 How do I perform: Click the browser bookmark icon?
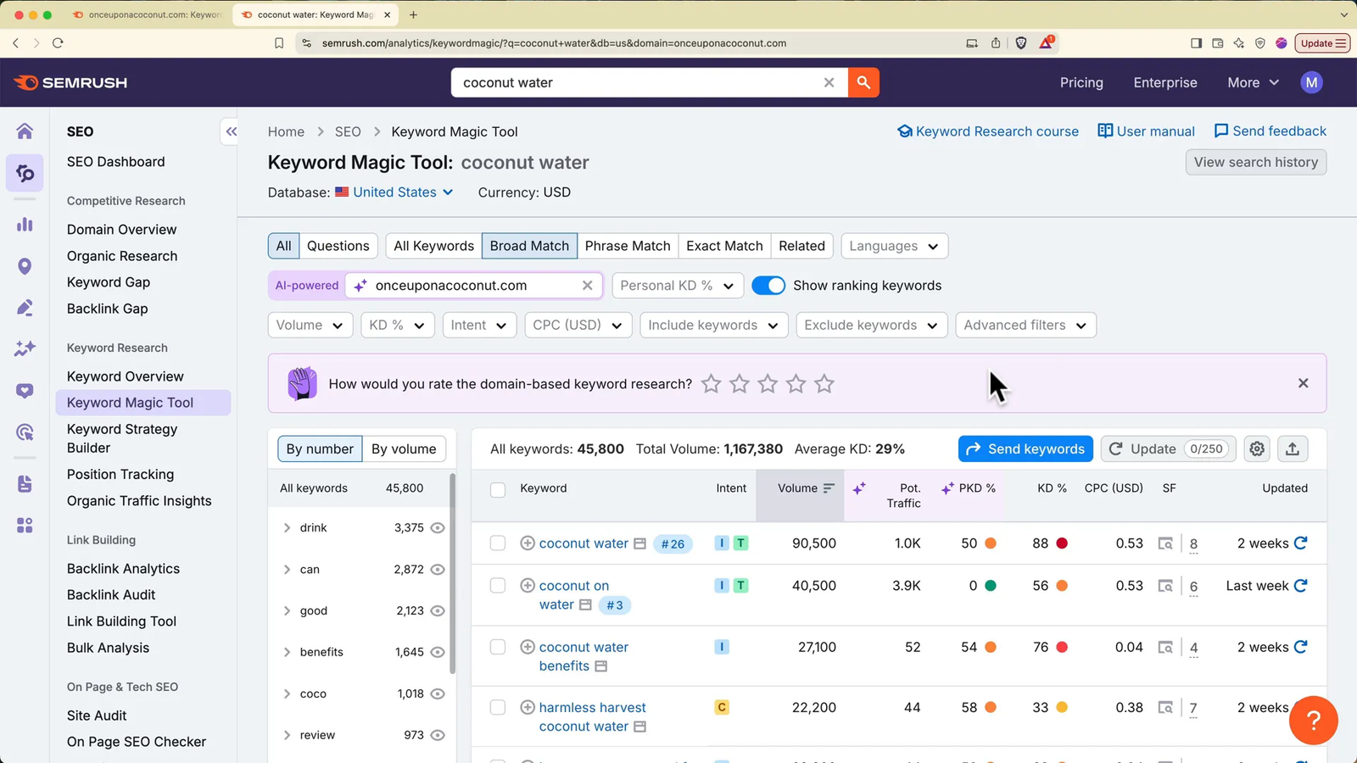[279, 43]
